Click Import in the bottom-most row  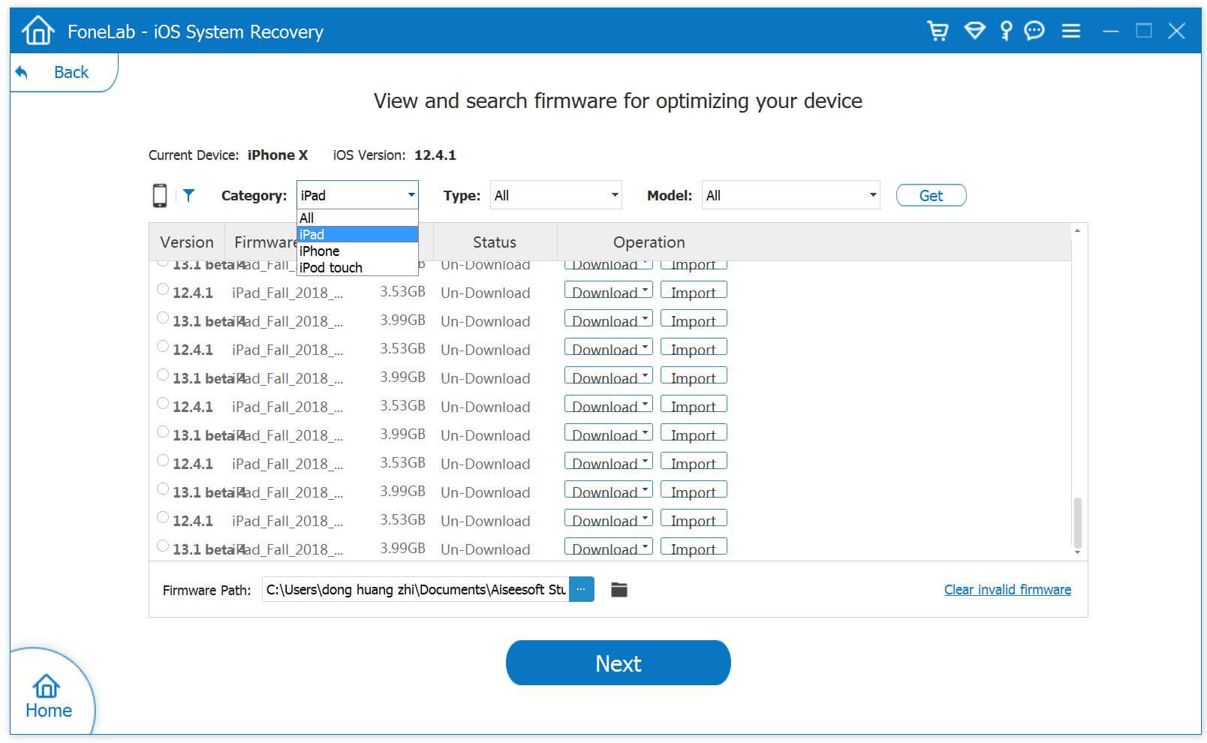click(694, 548)
